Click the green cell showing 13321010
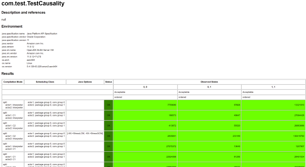Screen dimensions: 306x167 coord(273,105)
